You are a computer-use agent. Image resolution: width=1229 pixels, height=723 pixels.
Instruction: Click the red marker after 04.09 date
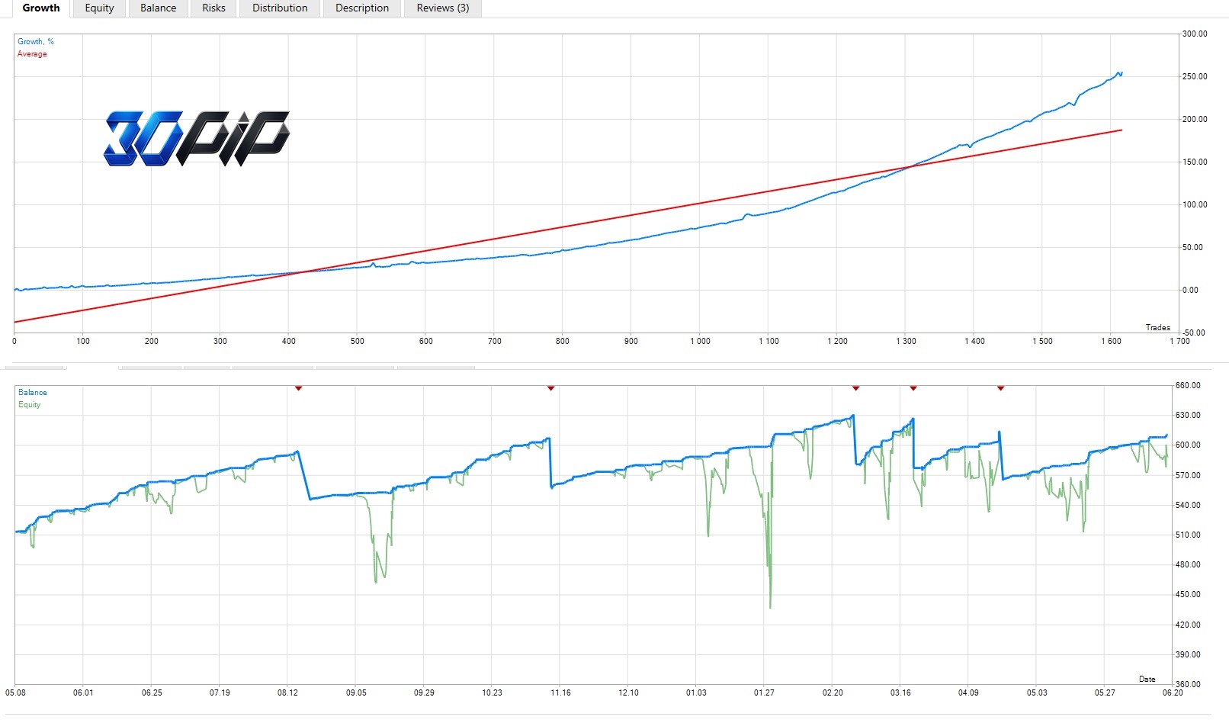click(x=1000, y=388)
